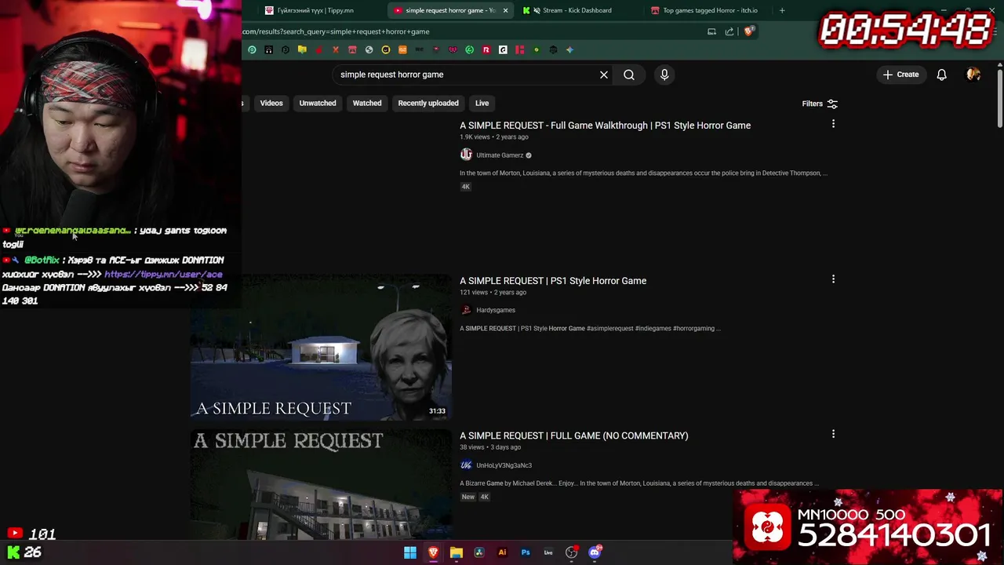Click the Ultimate Gamerz channel avatar
Viewport: 1004px width, 565px height.
466,155
